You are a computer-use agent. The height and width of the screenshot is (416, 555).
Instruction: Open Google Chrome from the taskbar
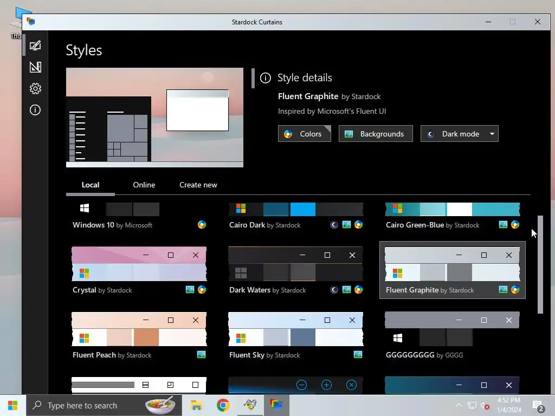point(223,405)
